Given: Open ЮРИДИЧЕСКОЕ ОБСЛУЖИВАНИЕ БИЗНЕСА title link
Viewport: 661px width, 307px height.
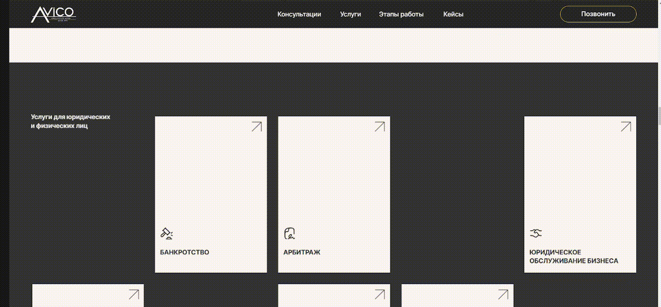Looking at the screenshot, I should coord(573,256).
